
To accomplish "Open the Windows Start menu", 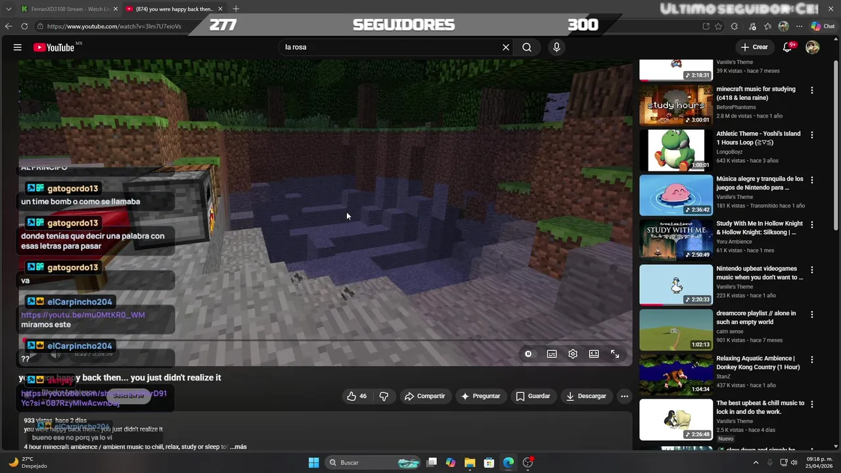I will click(313, 462).
